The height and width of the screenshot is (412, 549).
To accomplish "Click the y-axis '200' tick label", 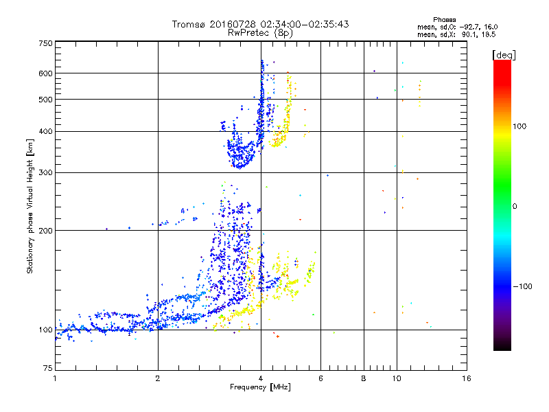I will coord(45,231).
